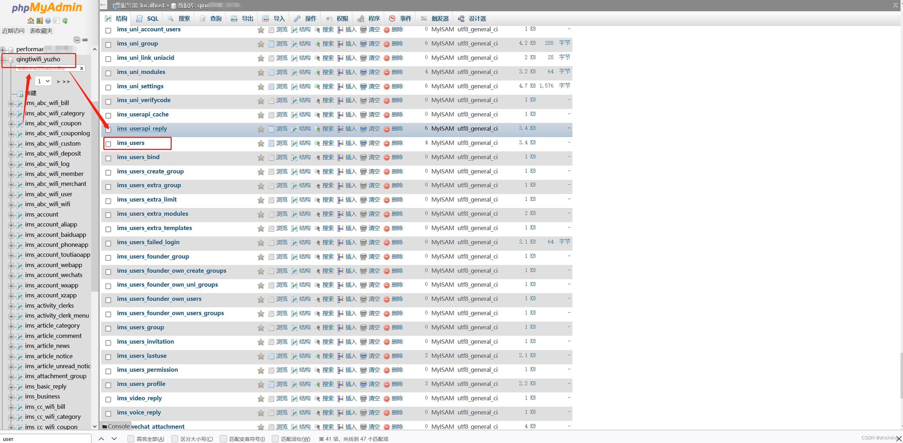Image resolution: width=903 pixels, height=443 pixels.
Task: Tick the ims_uni_group row checkbox
Action: click(108, 45)
